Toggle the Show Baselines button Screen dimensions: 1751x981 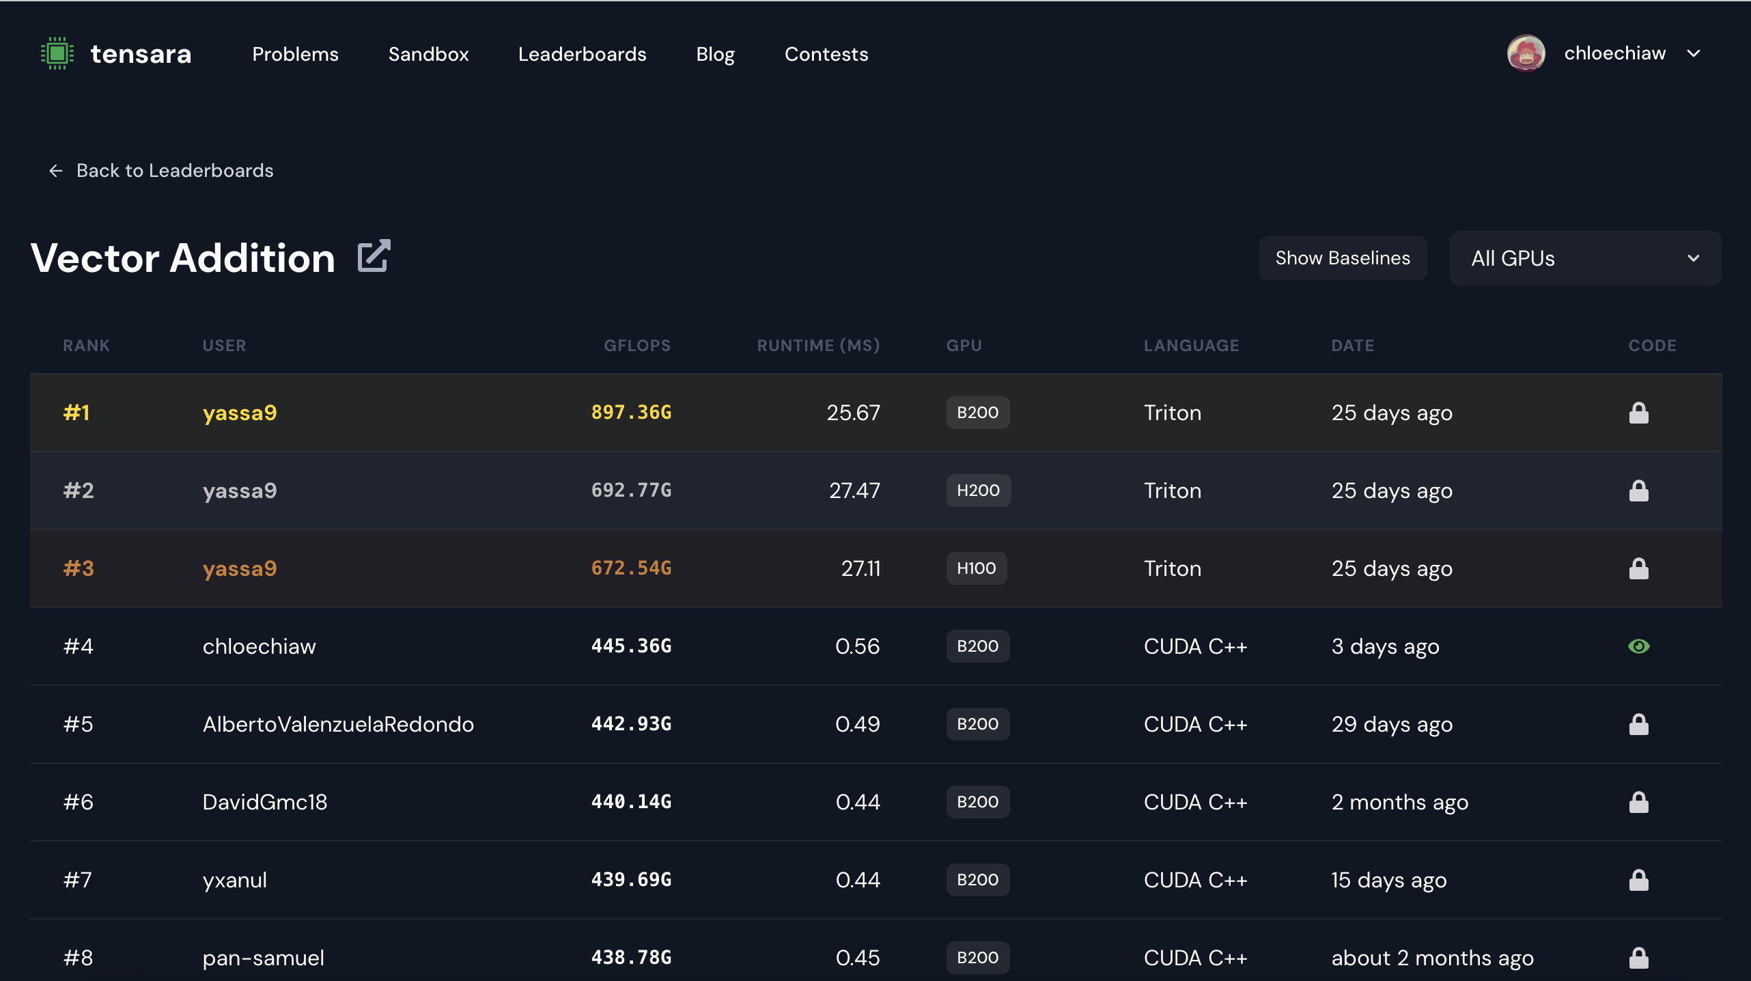point(1342,258)
